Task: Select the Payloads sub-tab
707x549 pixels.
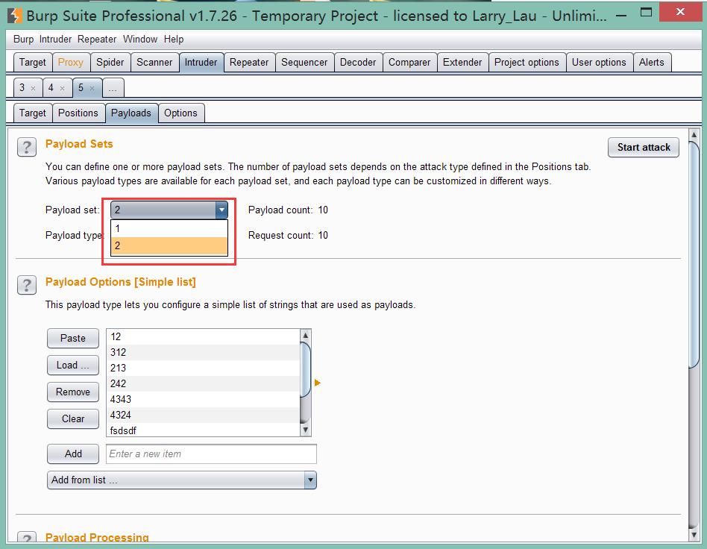Action: coord(131,113)
